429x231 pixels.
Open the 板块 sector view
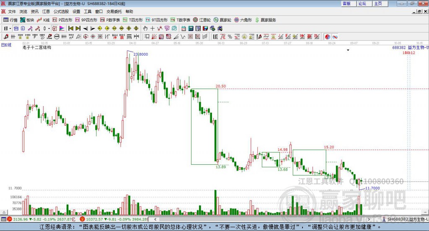click(x=27, y=20)
